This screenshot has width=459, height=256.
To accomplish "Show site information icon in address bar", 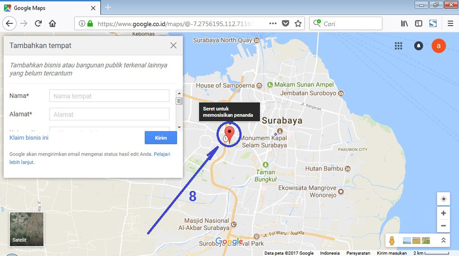I will (82, 23).
